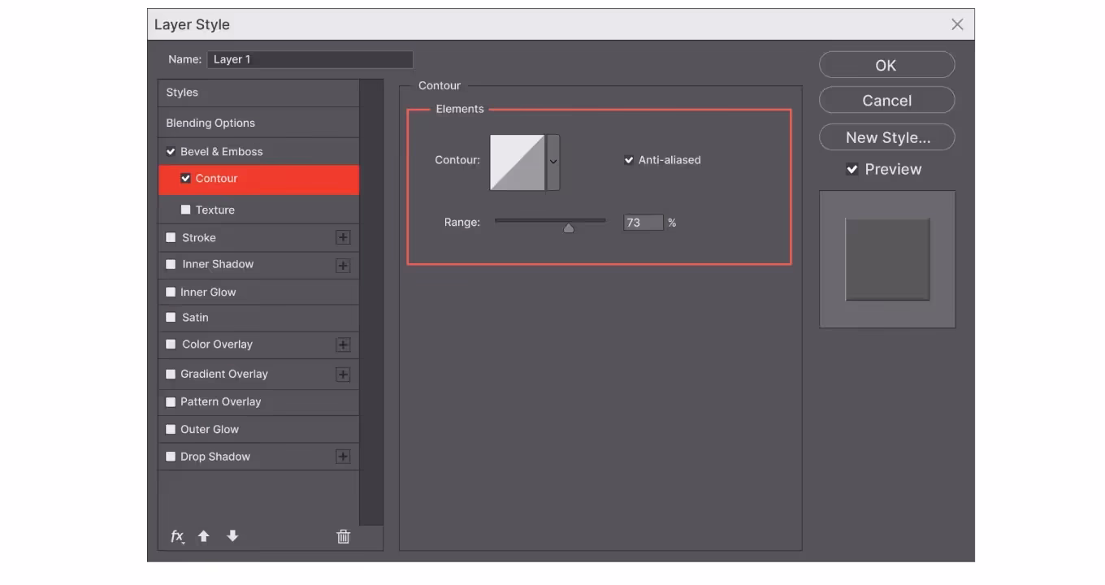
Task: Disable the Anti-aliased checkbox
Action: click(628, 160)
